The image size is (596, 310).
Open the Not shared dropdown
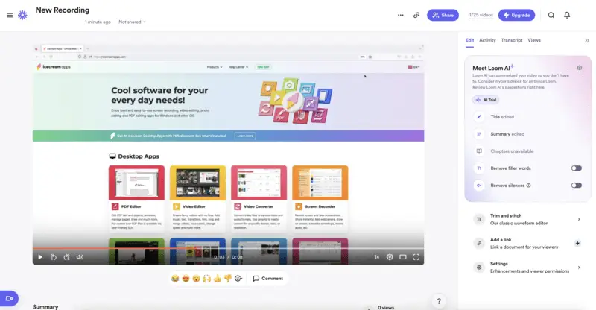pyautogui.click(x=132, y=22)
